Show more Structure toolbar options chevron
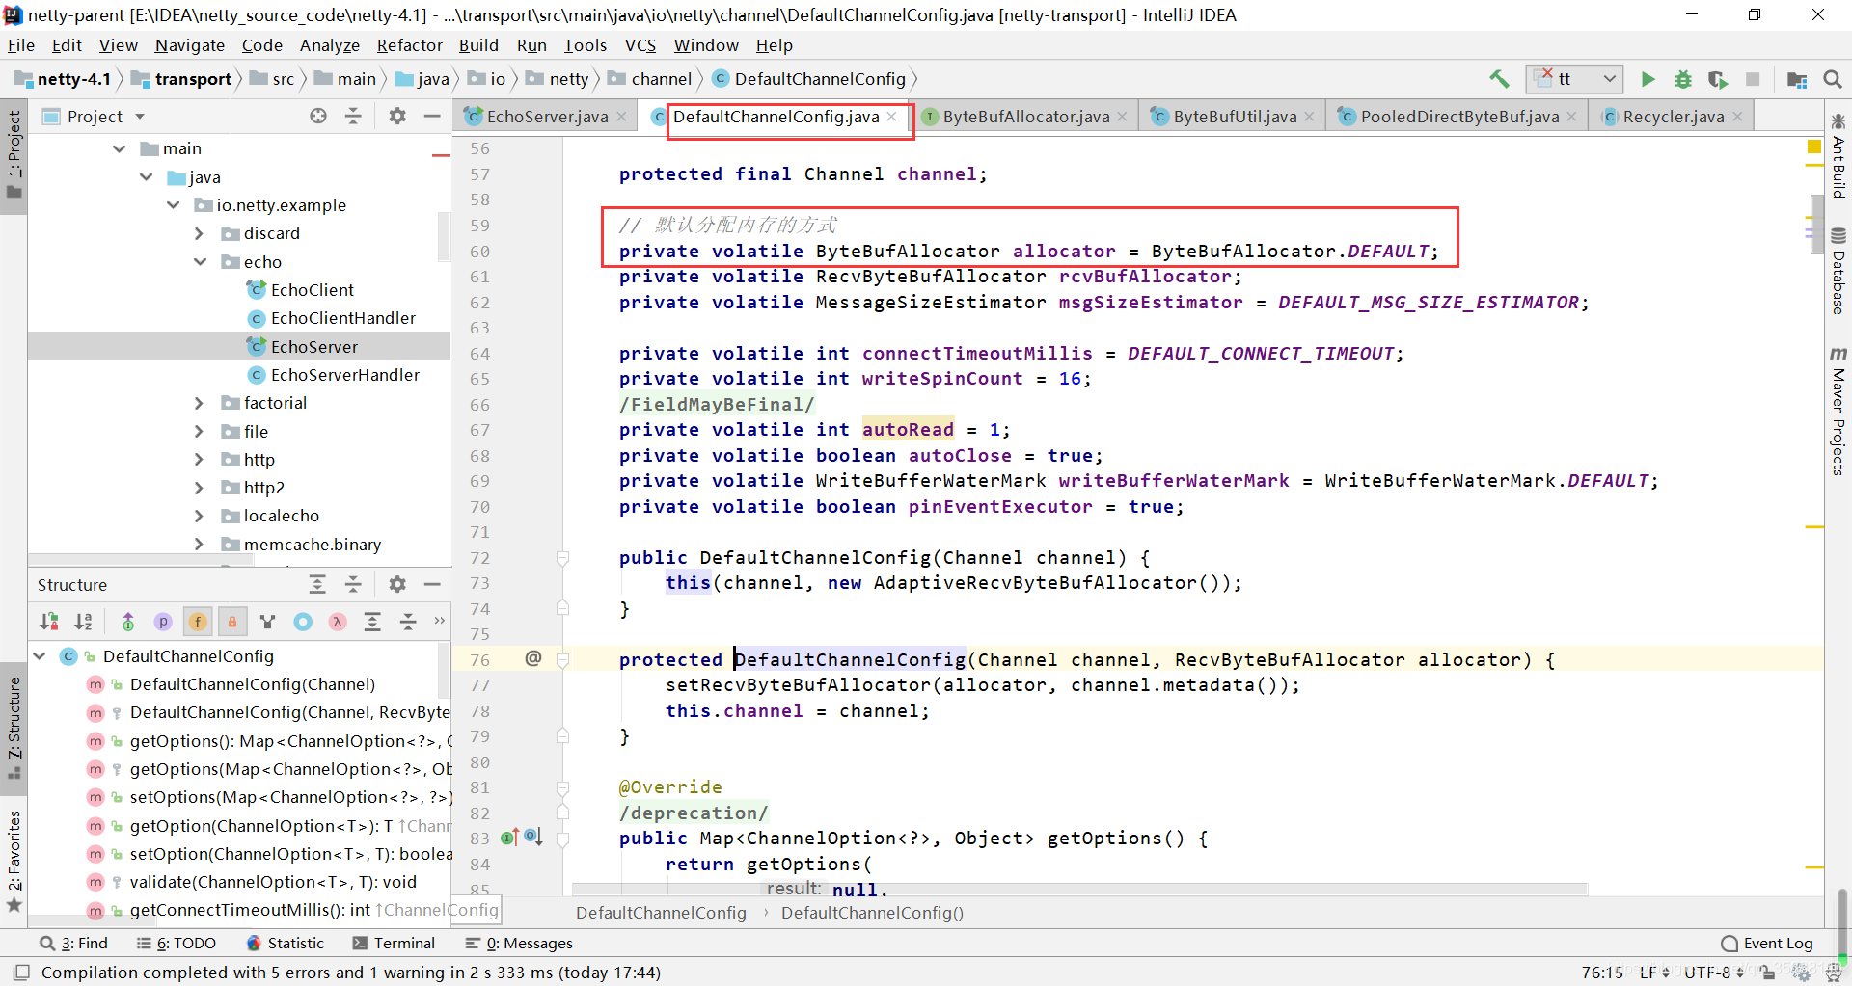The width and height of the screenshot is (1852, 986). tap(440, 621)
